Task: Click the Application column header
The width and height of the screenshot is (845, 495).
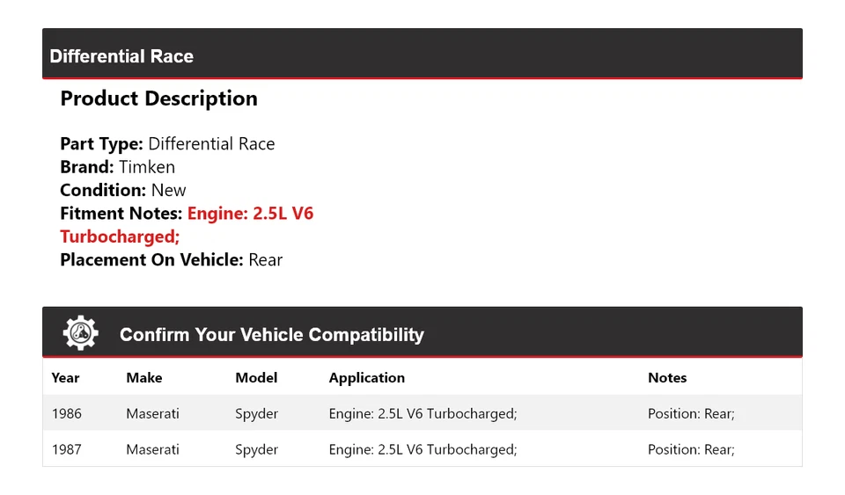Action: (x=366, y=378)
